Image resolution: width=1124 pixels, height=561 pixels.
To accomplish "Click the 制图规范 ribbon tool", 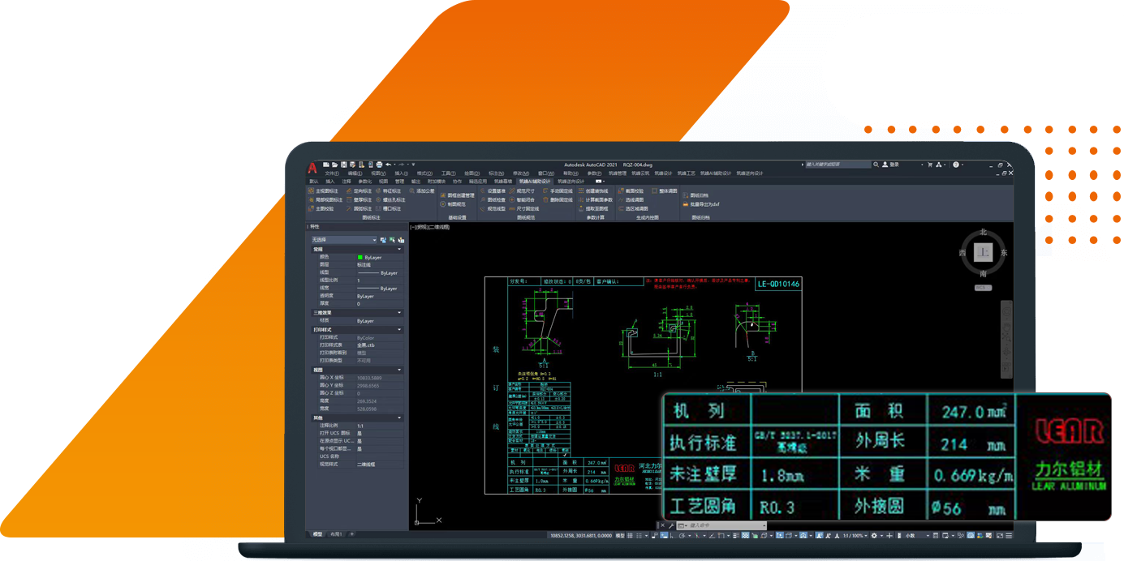I will coord(454,204).
